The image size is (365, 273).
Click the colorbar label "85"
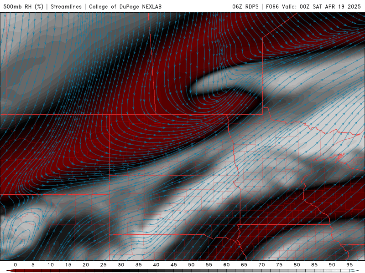coord(314,265)
